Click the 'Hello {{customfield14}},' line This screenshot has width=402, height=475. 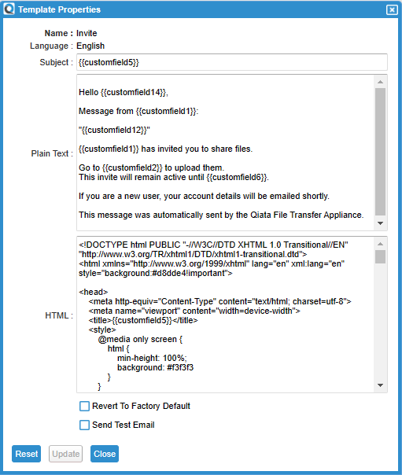[x=124, y=92]
